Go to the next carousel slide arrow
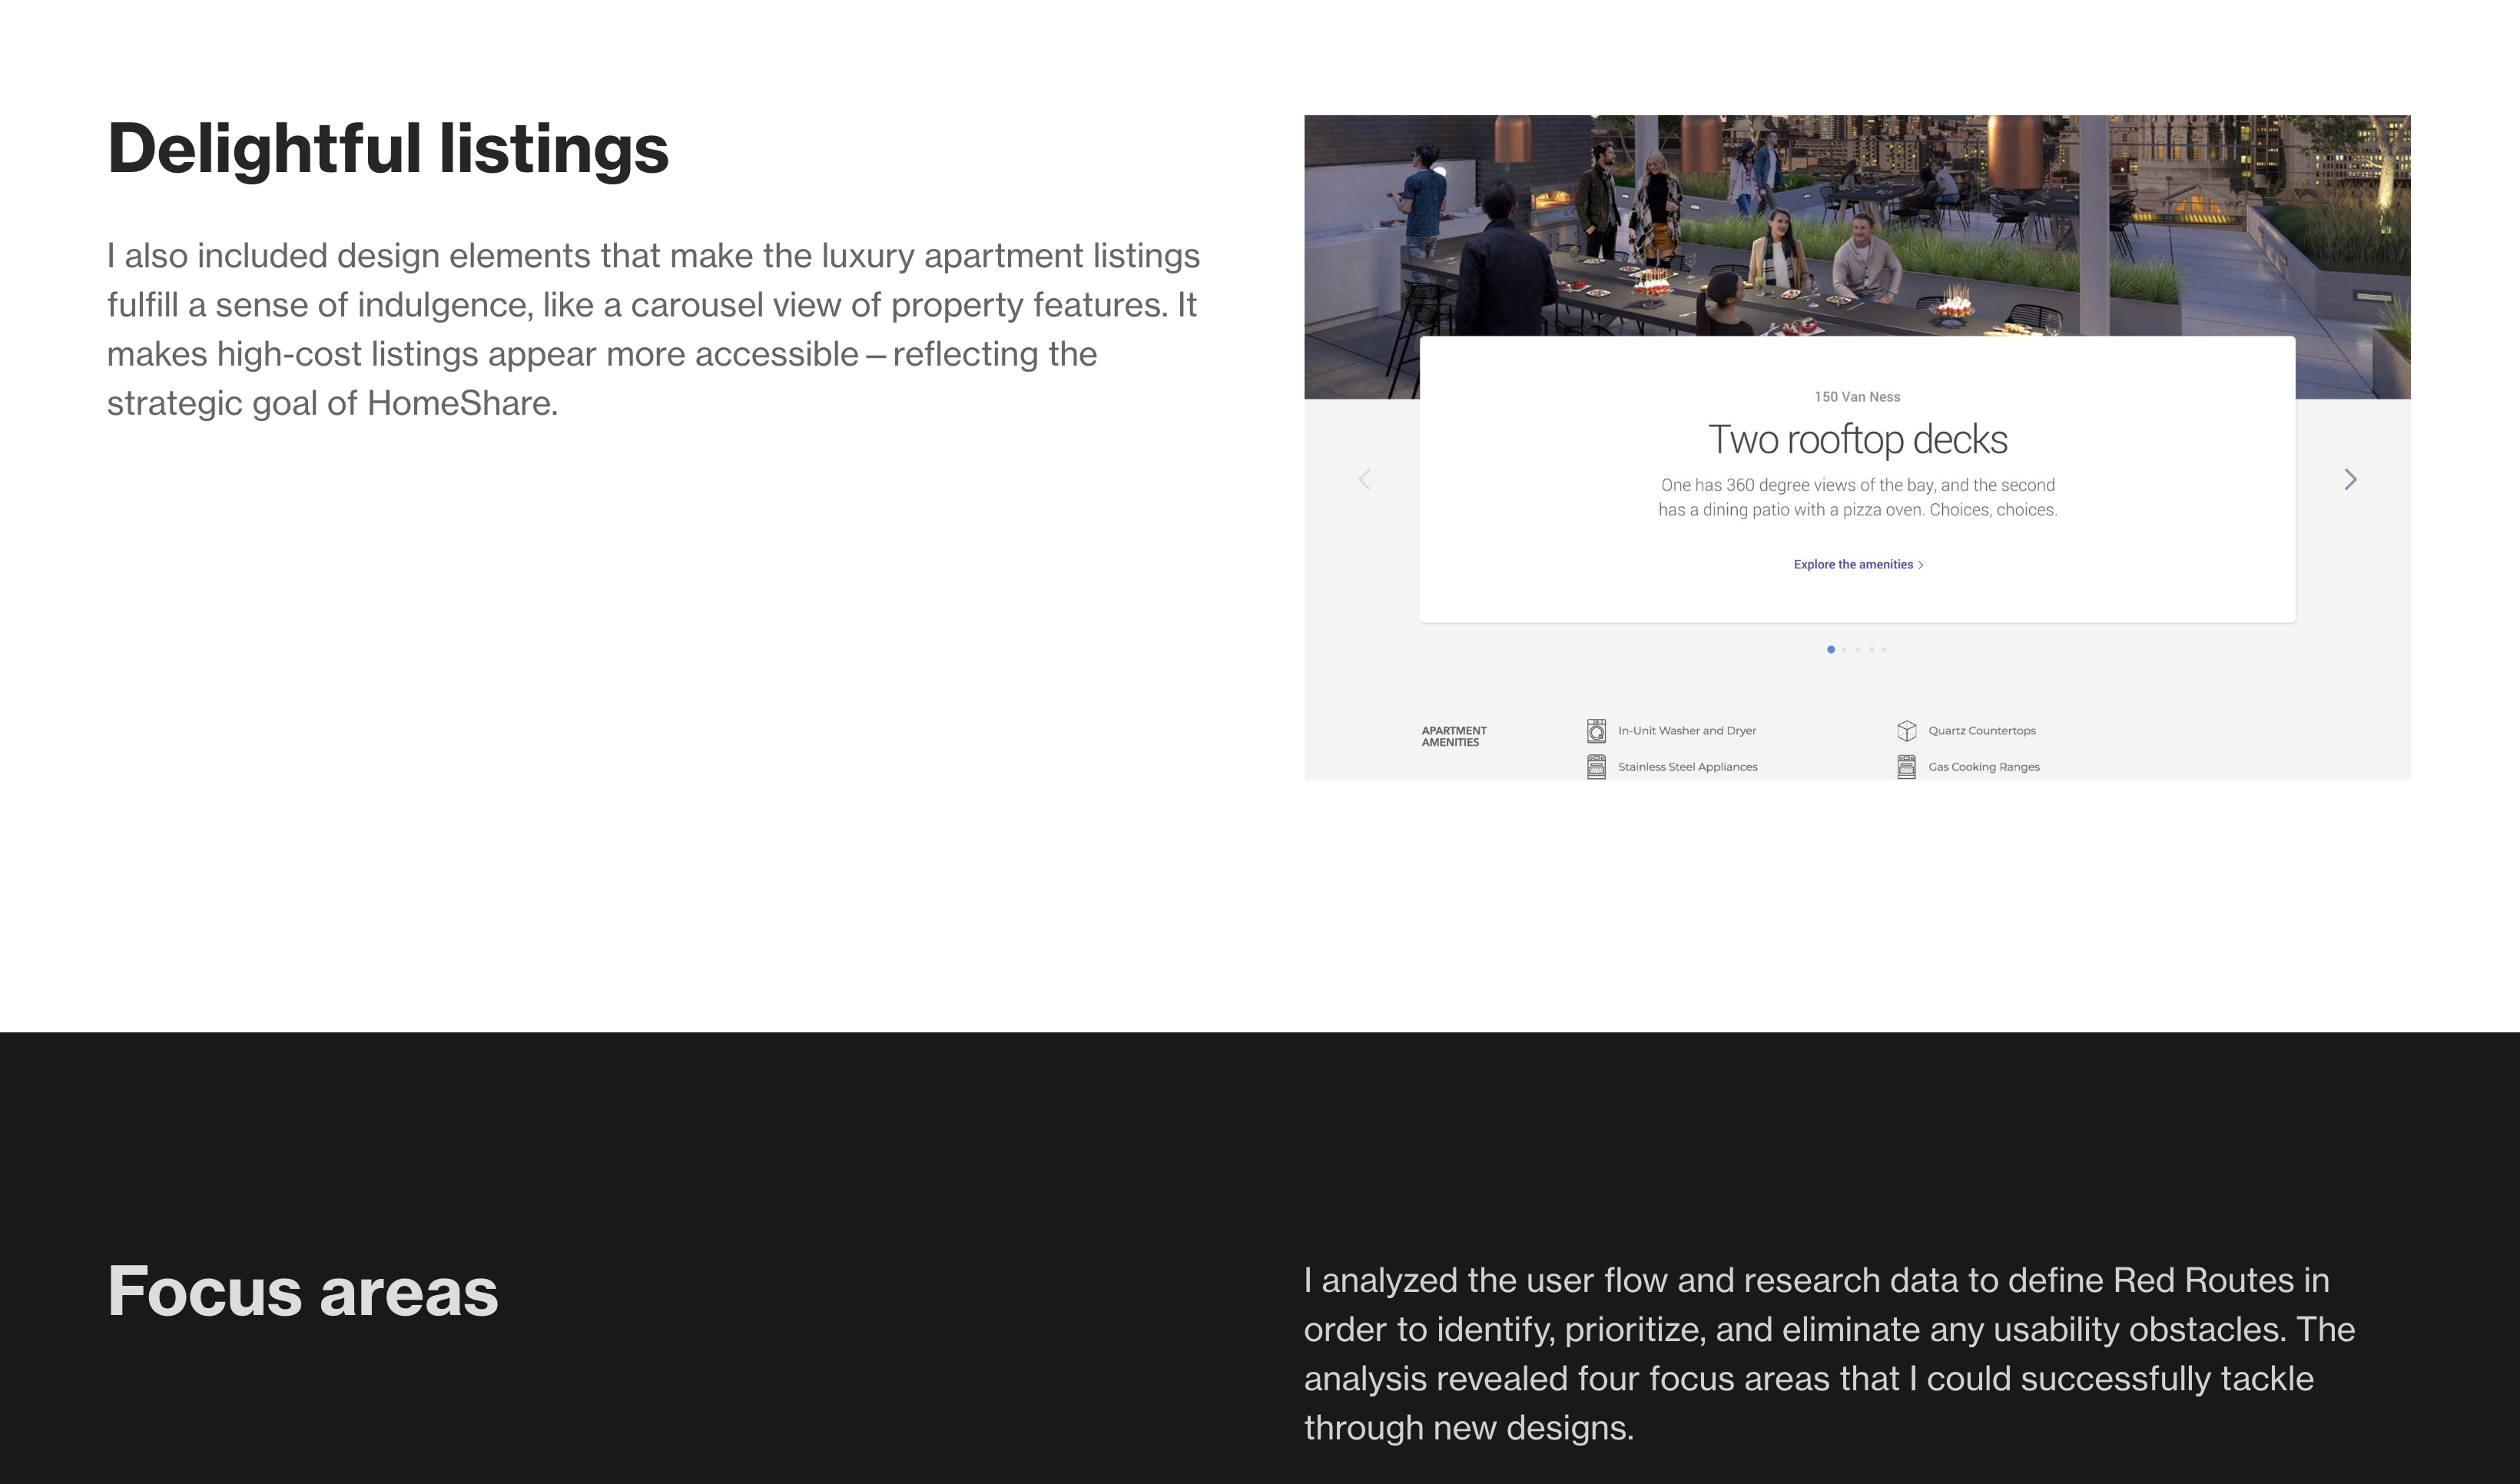The height and width of the screenshot is (1484, 2520). [x=2350, y=480]
